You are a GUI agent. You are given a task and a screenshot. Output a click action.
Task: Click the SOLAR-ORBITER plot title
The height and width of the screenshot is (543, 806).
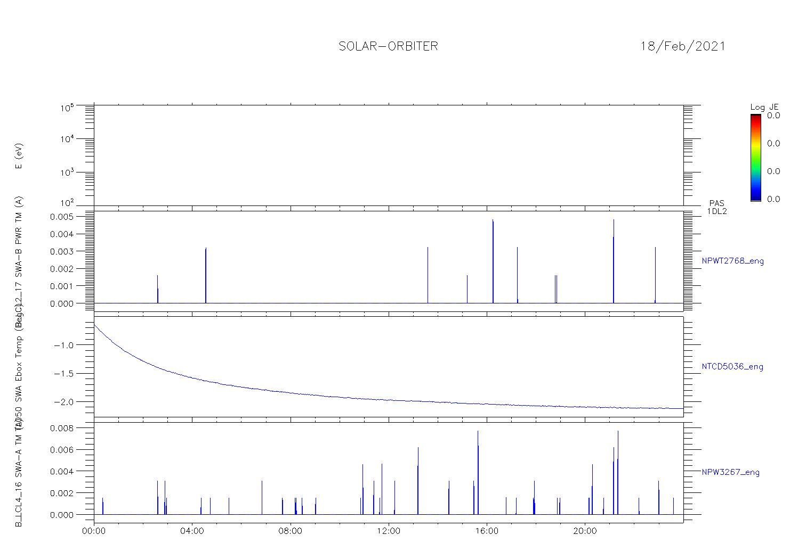point(388,46)
